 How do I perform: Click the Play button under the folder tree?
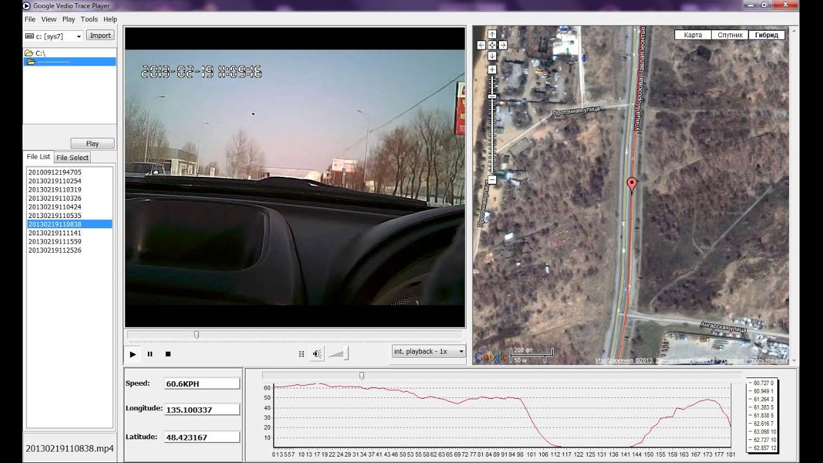(93, 143)
